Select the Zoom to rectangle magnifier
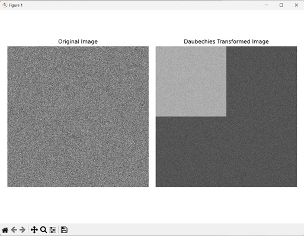Image resolution: width=304 pixels, height=236 pixels. click(43, 230)
